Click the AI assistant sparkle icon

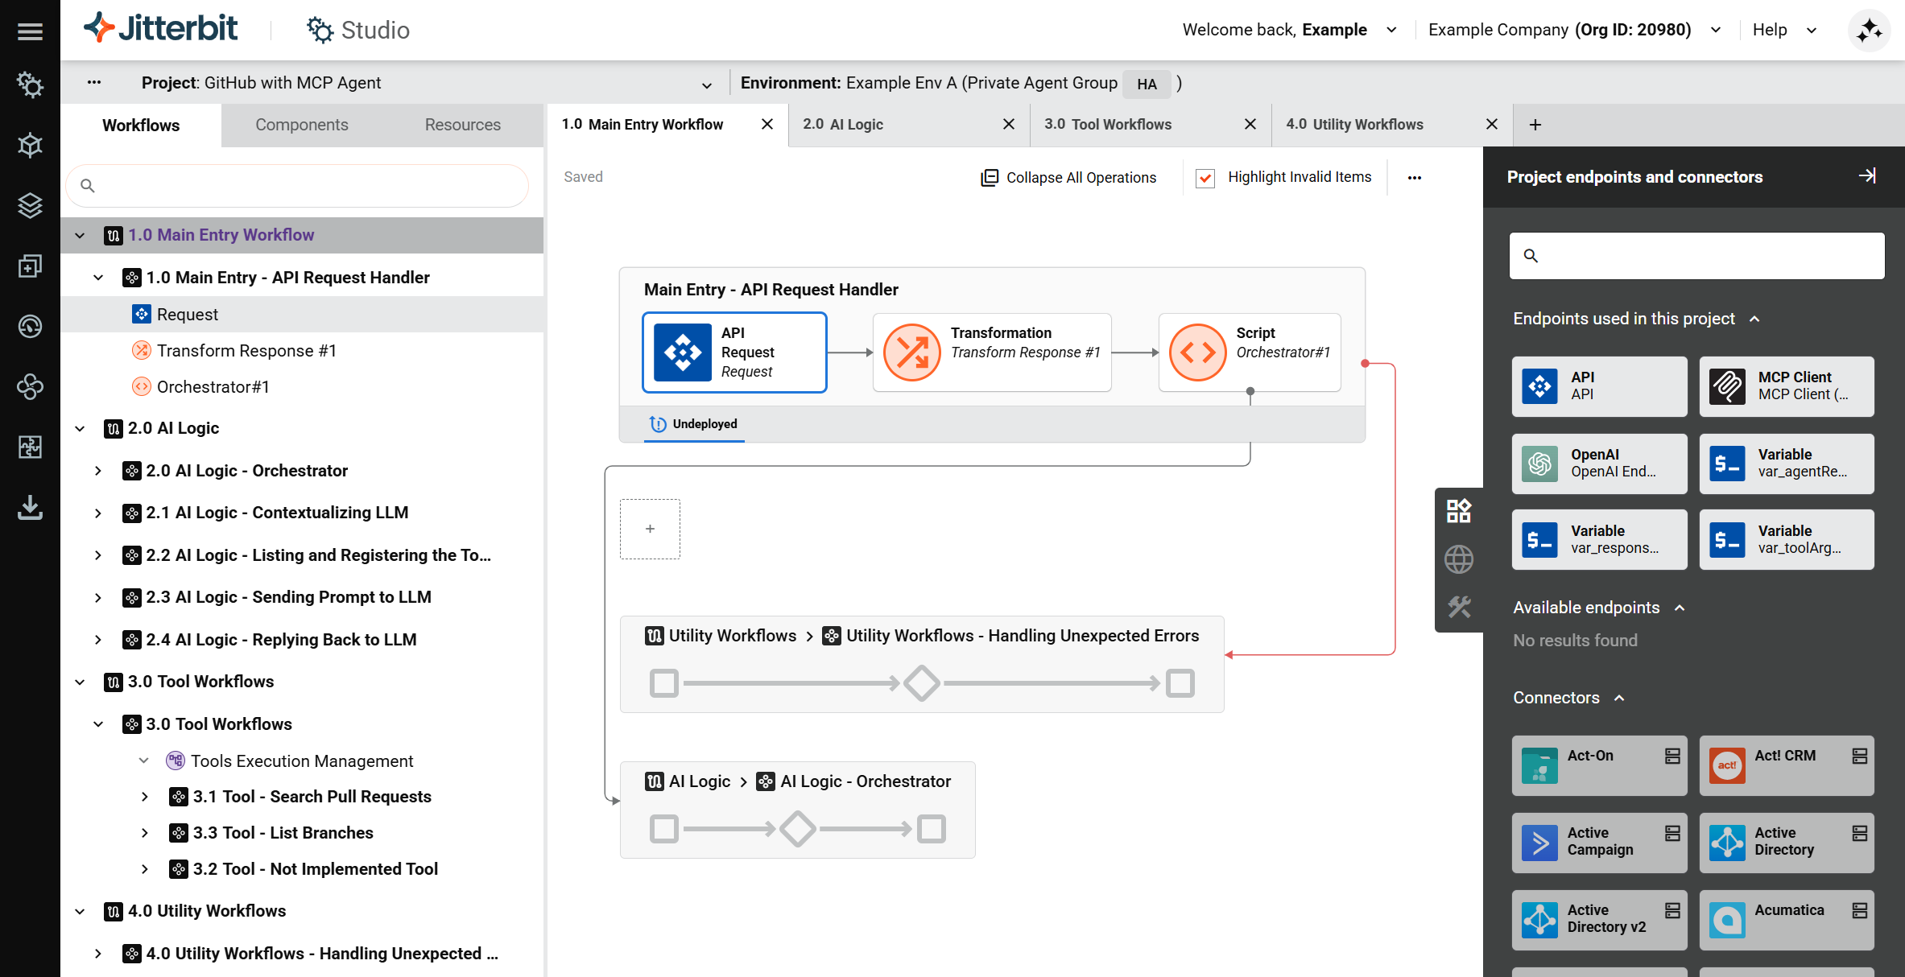click(1869, 31)
